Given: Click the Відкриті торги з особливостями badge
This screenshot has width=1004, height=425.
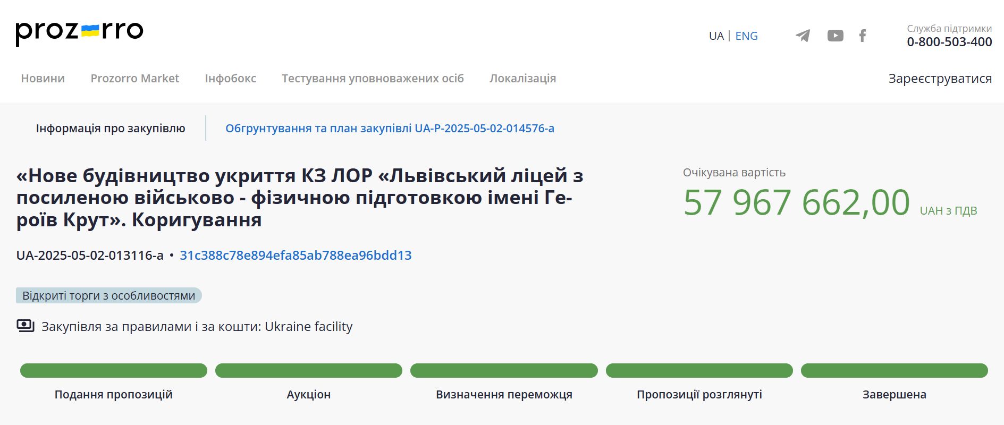Looking at the screenshot, I should pos(109,295).
